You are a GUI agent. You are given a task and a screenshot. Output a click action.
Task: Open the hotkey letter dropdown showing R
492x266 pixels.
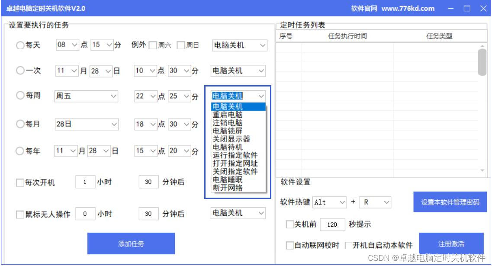(x=375, y=202)
